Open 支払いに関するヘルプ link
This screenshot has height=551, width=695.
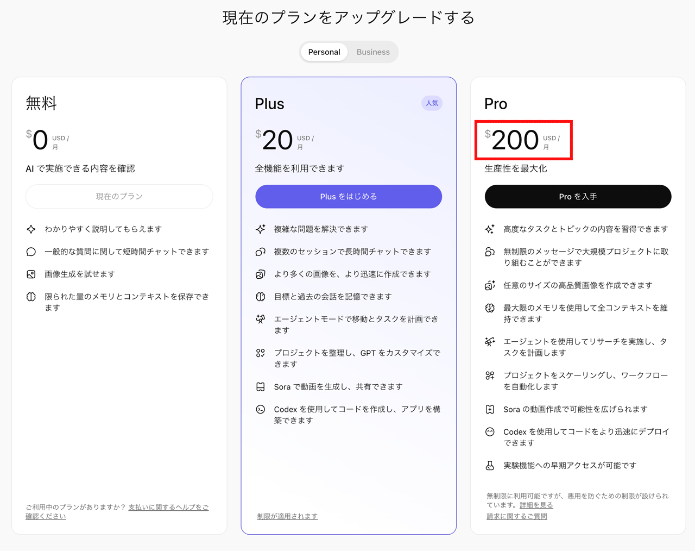pyautogui.click(x=168, y=508)
